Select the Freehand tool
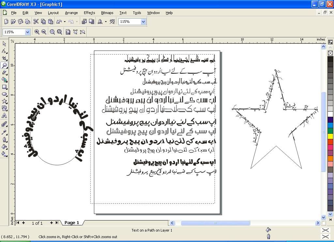 tap(4, 73)
